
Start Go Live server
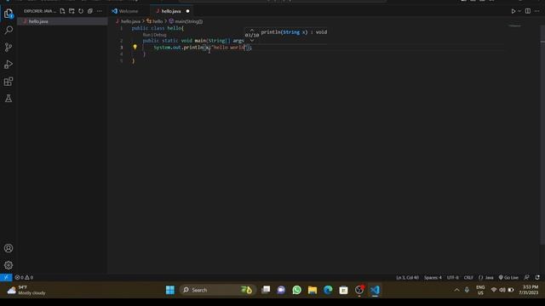coord(508,278)
